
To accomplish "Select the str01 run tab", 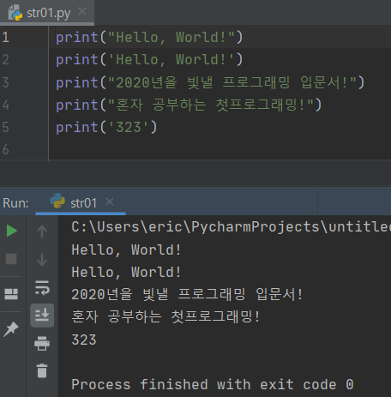I will point(81,202).
